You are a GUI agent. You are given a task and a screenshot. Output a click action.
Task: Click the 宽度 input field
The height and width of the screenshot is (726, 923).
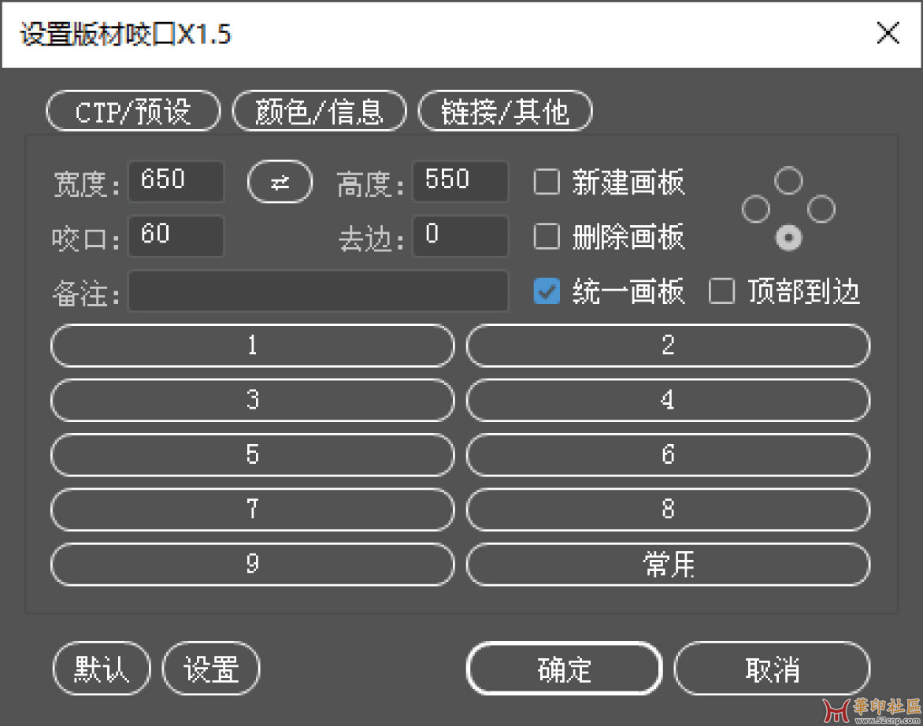[x=176, y=181]
